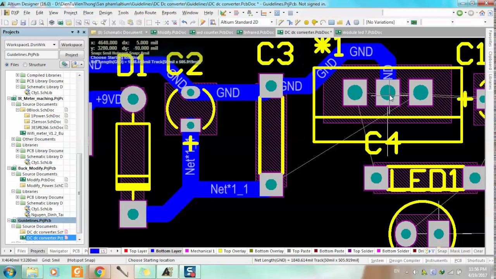Viewport: 496px width, 279px height.
Task: Pin the Projects panel with pushpin
Action: [x=78, y=32]
